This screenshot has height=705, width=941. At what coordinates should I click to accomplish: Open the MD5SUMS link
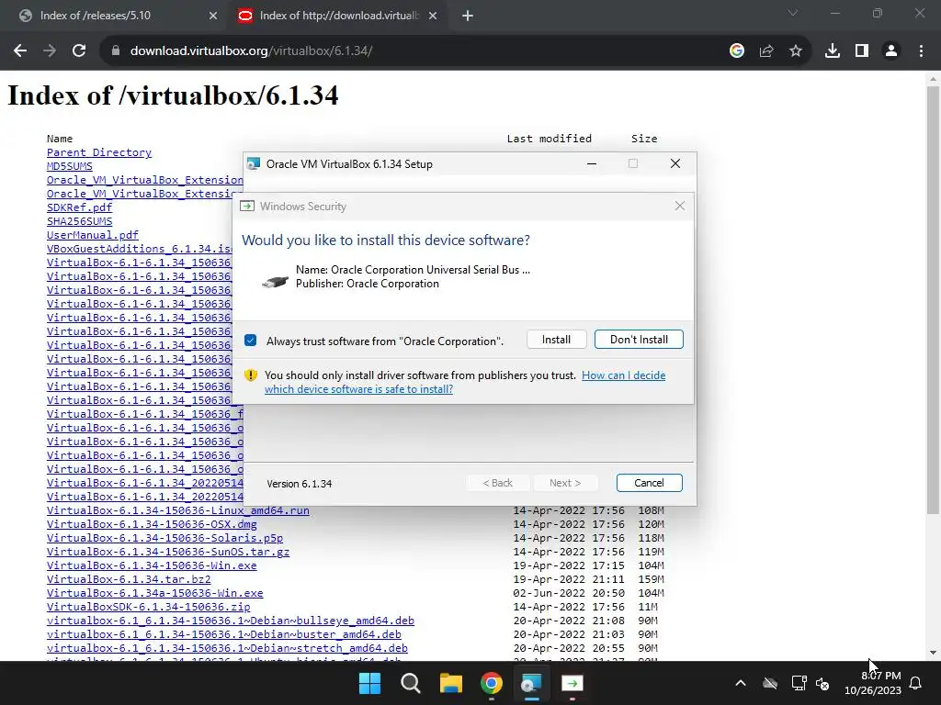tap(70, 166)
